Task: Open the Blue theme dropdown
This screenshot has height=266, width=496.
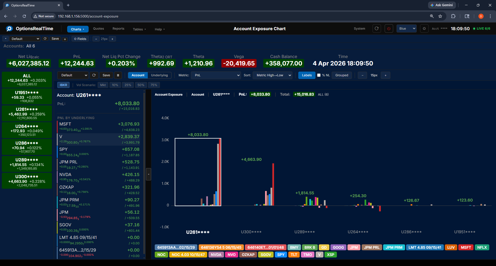Action: [x=406, y=28]
